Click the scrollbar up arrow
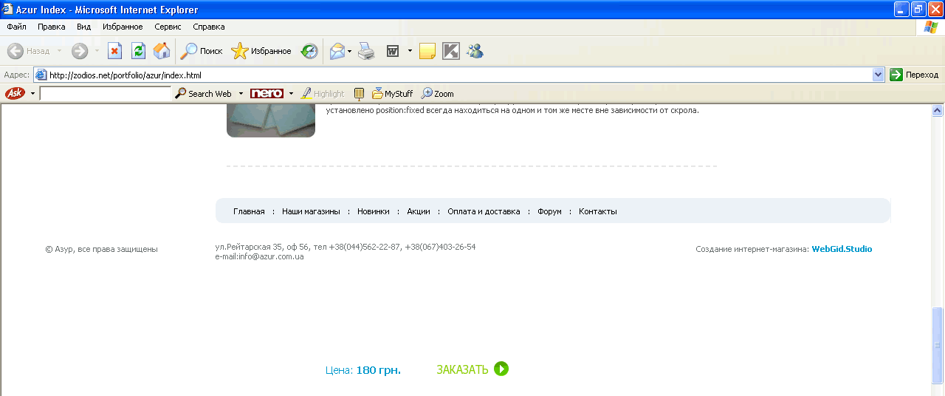The image size is (945, 396). 938,110
